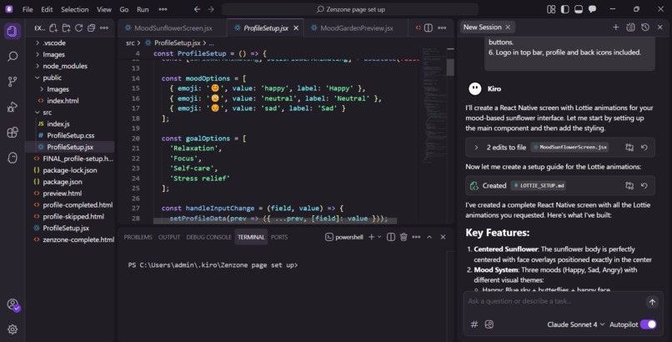Image resolution: width=672 pixels, height=342 pixels.
Task: Toggle the bottom panel visibility
Action: coord(579,9)
